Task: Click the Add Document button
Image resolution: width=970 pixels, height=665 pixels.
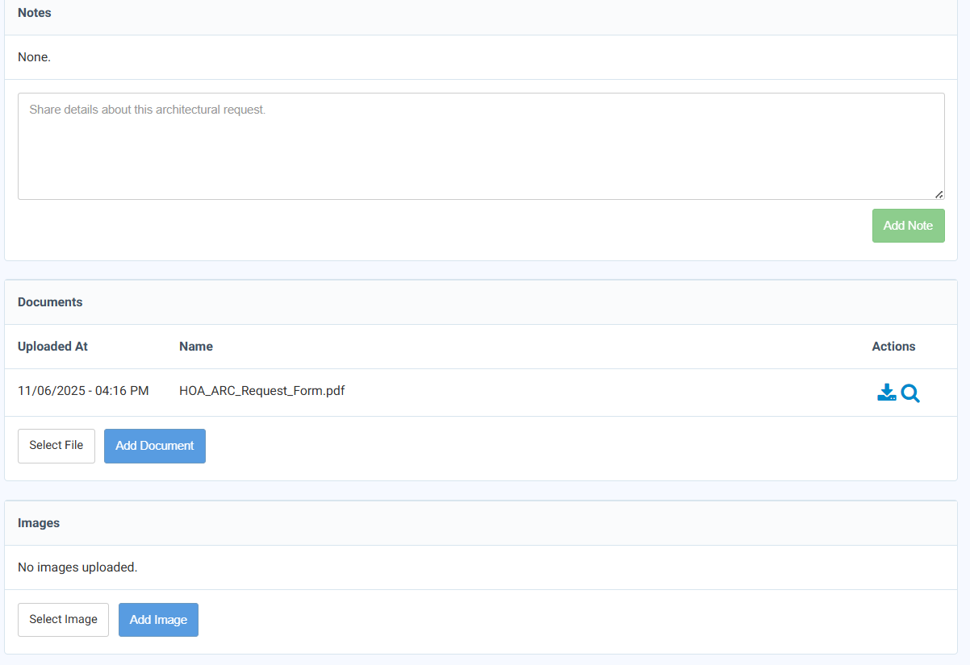Action: click(x=155, y=446)
